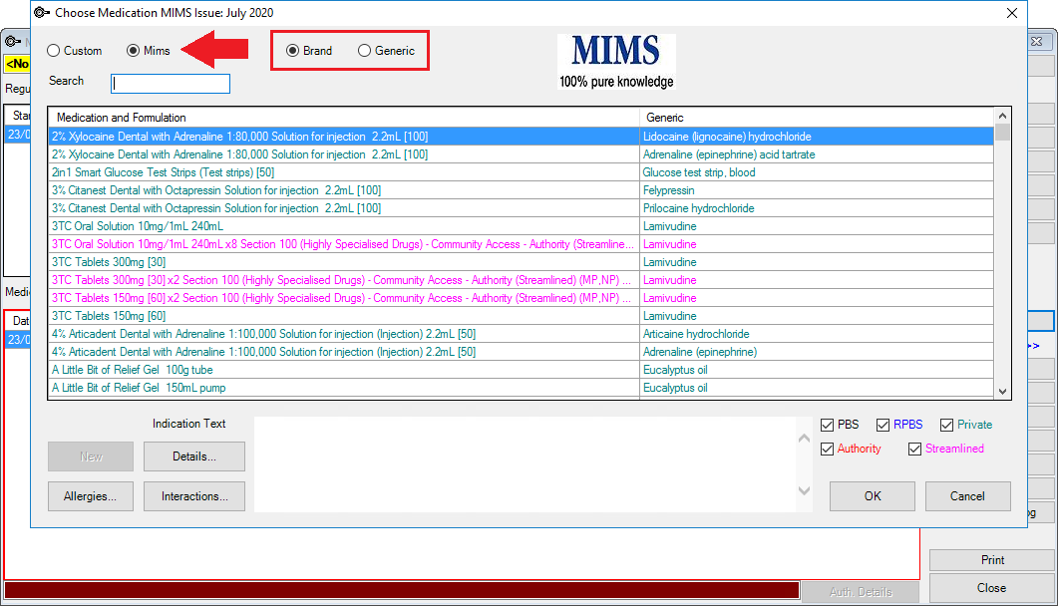The height and width of the screenshot is (606, 1058).
Task: Click the Articaine hydrochloride generic cell
Action: 817,334
